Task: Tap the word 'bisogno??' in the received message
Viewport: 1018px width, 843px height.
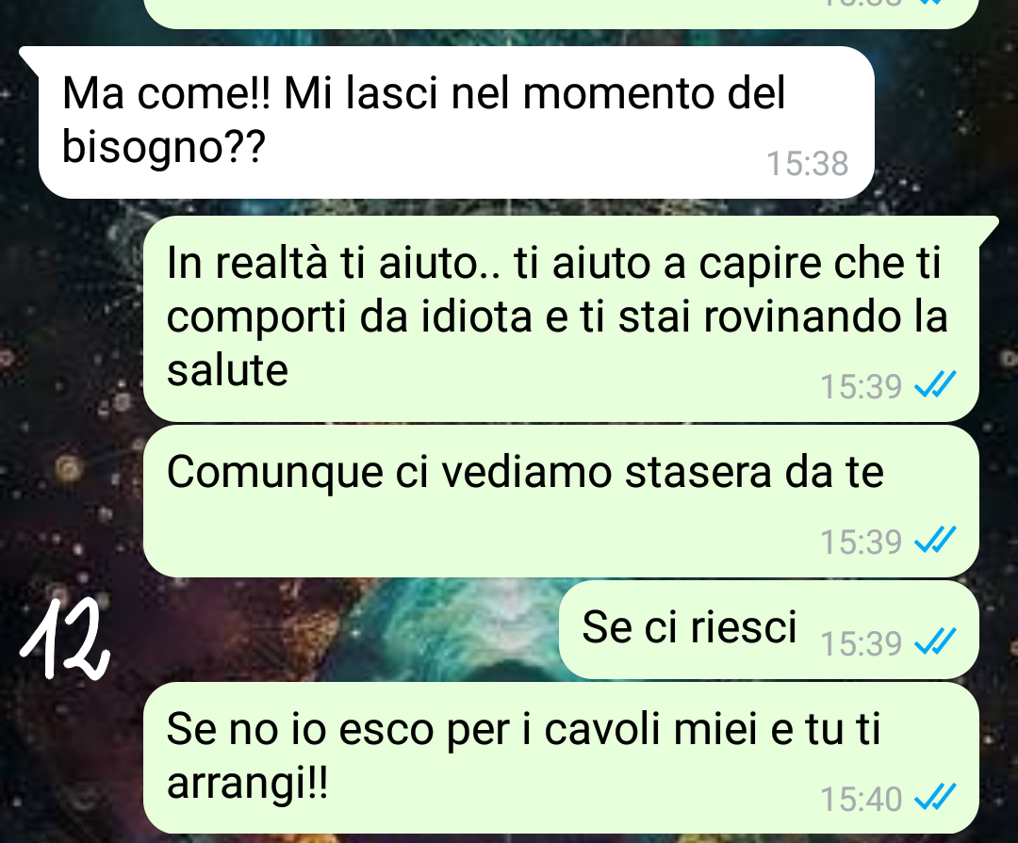Action: (x=164, y=147)
